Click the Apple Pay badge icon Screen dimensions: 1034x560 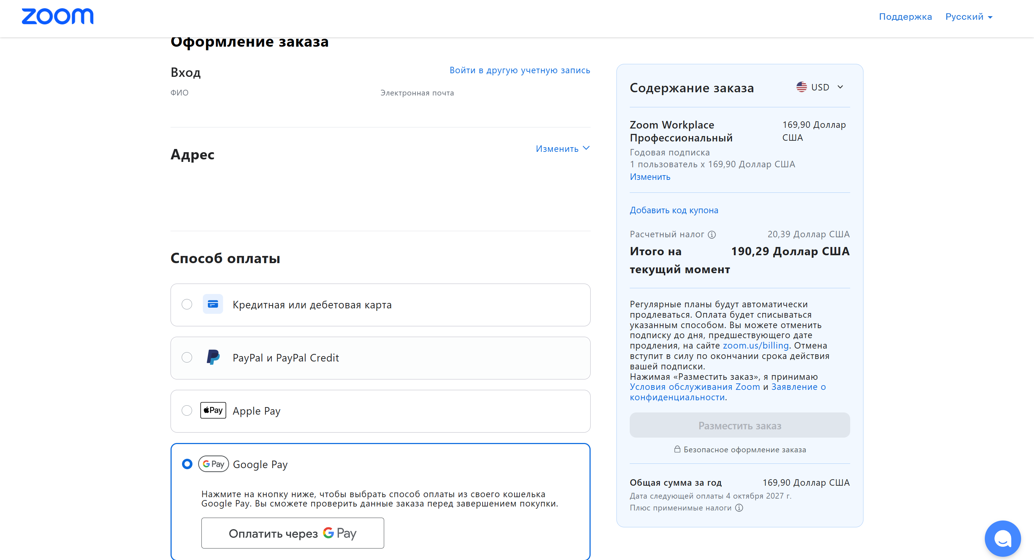[x=213, y=410]
